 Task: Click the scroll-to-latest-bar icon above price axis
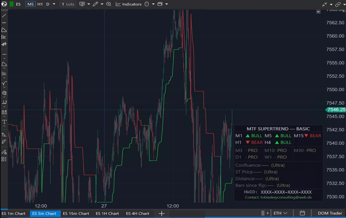(x=318, y=12)
